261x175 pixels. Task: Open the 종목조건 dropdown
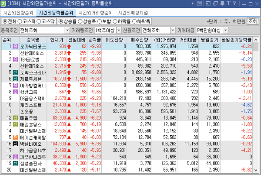coord(67,31)
